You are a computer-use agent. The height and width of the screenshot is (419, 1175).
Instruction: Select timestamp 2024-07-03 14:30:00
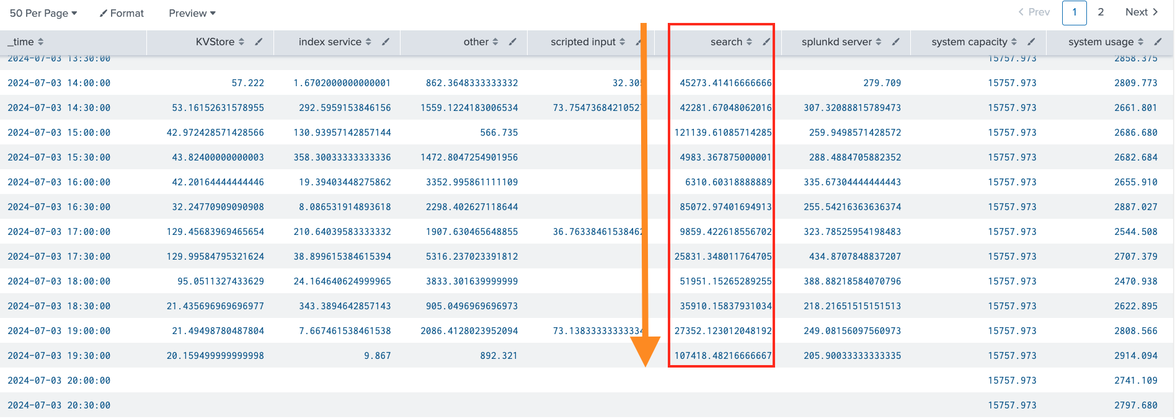(x=59, y=108)
